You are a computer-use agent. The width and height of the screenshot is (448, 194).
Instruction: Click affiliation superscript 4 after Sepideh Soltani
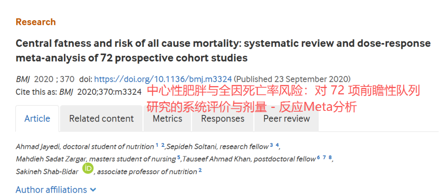pos(277,145)
